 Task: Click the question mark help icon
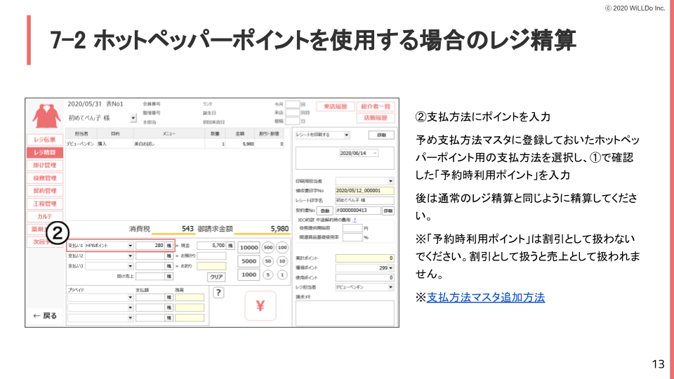point(218,293)
